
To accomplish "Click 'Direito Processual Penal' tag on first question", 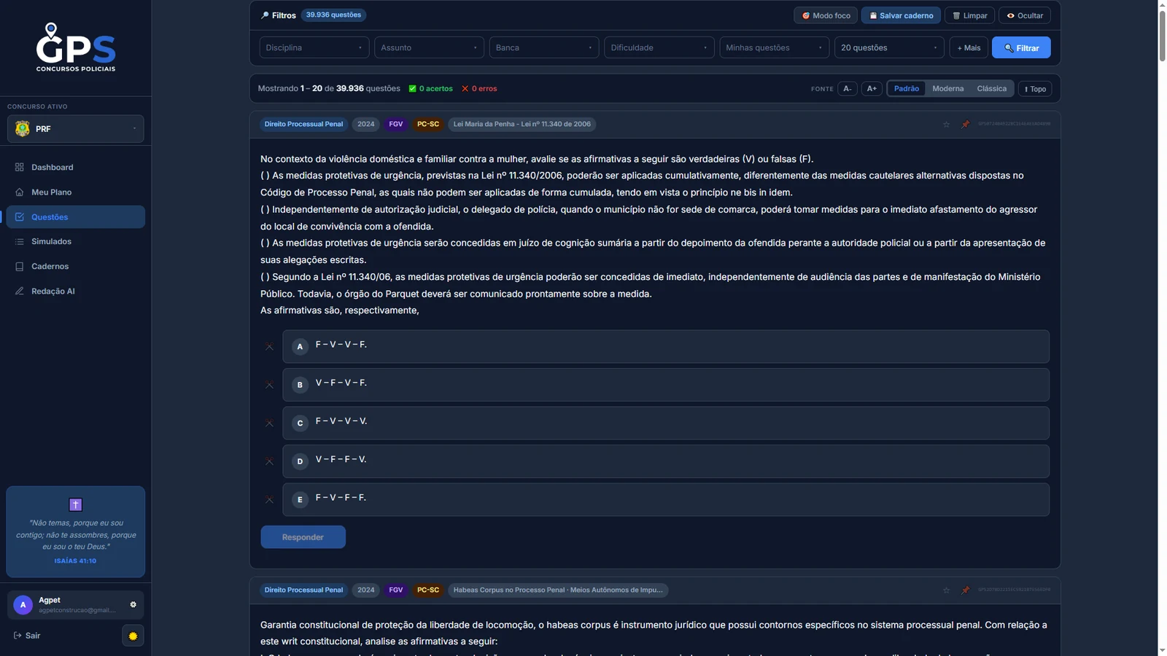I will click(x=303, y=125).
